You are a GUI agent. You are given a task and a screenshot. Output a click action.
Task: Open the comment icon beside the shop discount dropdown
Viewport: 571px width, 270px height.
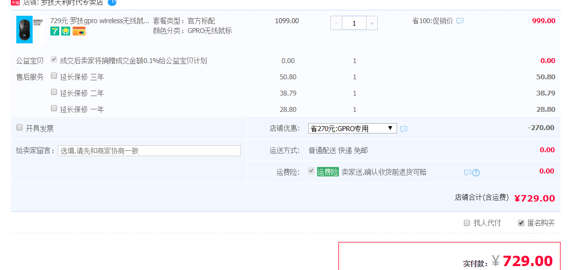coord(404,129)
